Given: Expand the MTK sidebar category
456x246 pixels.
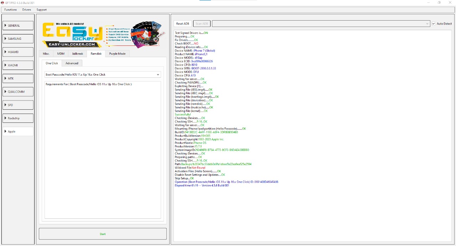Looking at the screenshot, I should [18, 78].
